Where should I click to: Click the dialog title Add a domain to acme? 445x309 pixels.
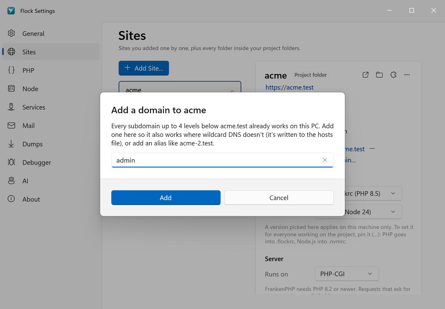159,110
